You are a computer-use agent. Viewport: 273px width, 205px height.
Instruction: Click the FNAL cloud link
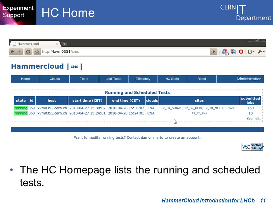pos(152,108)
